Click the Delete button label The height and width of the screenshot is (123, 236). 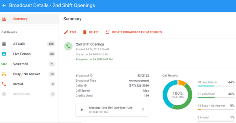point(94,32)
